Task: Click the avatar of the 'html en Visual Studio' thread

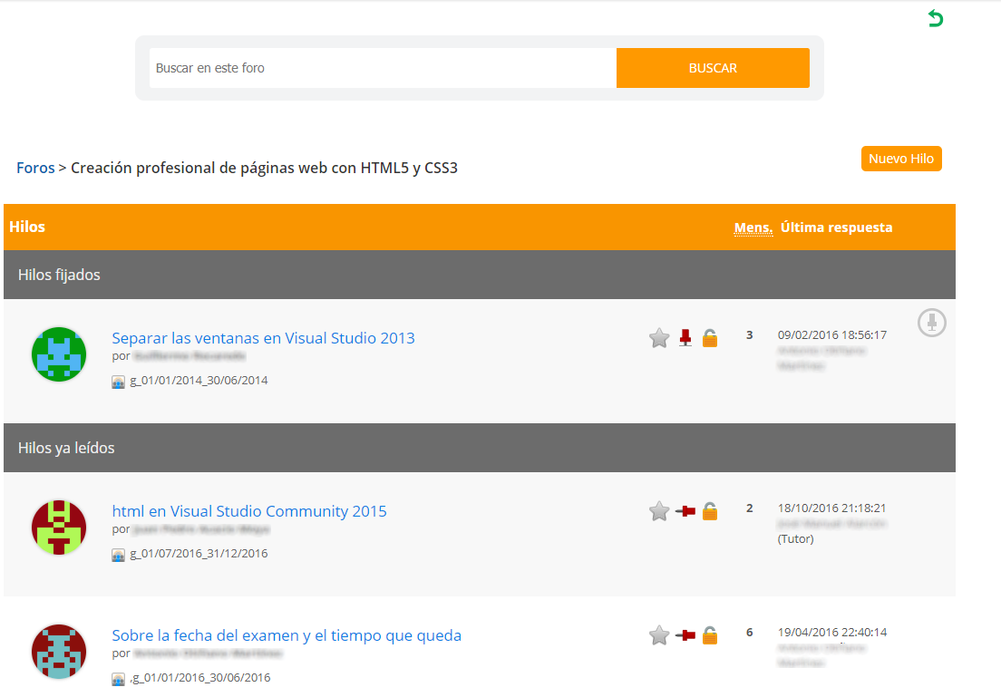Action: [x=59, y=528]
